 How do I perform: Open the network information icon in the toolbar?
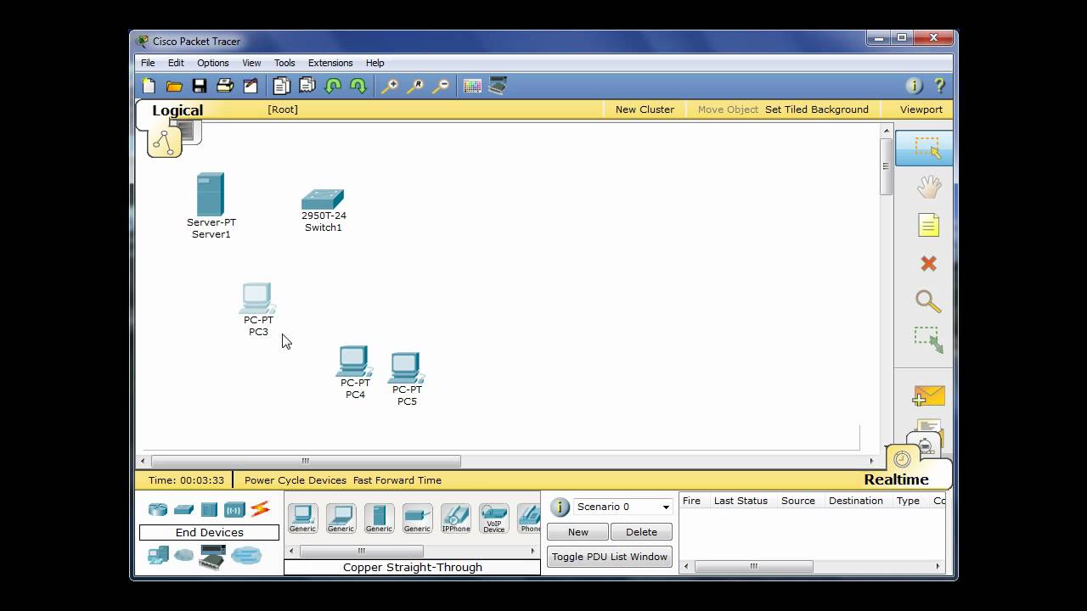point(915,86)
